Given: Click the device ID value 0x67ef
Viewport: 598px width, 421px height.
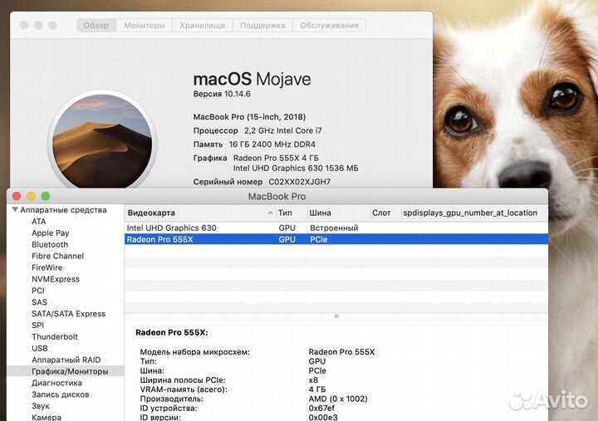Looking at the screenshot, I should (x=321, y=408).
